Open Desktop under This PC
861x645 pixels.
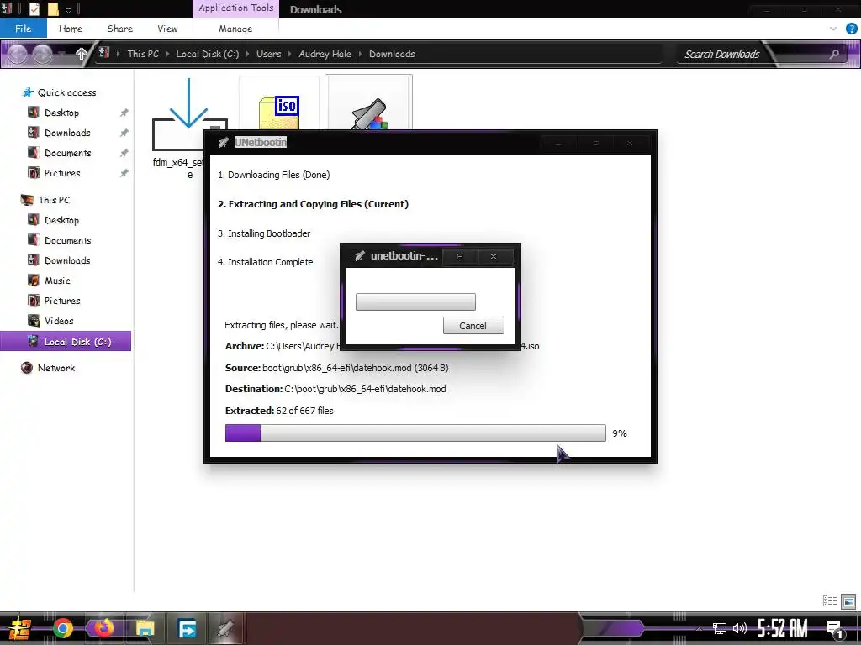[61, 220]
